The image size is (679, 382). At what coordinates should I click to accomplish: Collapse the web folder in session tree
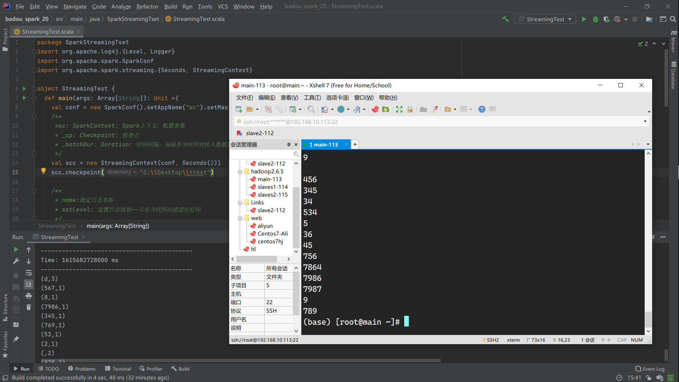tap(240, 218)
